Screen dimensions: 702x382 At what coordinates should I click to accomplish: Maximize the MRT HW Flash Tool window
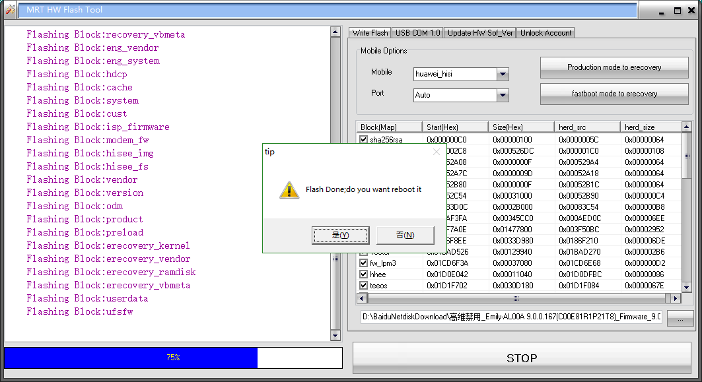pyautogui.click(x=678, y=11)
